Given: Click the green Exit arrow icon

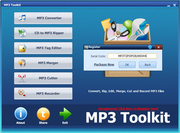Looking at the screenshot, I should pyautogui.click(x=65, y=114).
